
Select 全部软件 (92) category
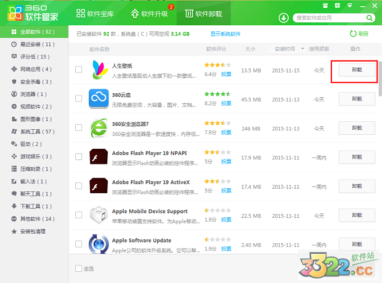pyautogui.click(x=34, y=31)
